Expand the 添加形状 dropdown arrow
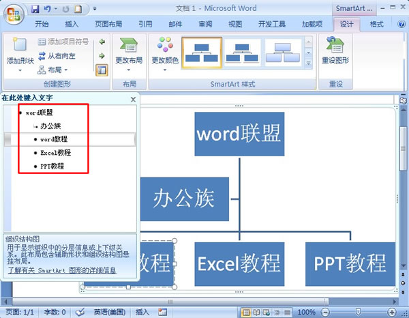The height and width of the screenshot is (318, 409). click(20, 70)
